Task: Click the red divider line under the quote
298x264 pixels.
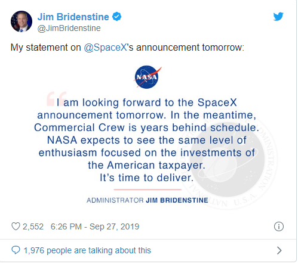Action: point(148,190)
